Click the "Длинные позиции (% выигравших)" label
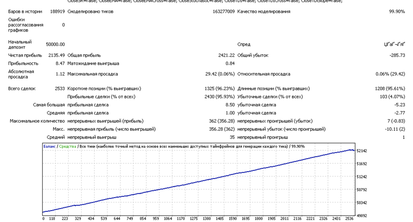Viewport: 413px width, 222px height. [x=274, y=89]
